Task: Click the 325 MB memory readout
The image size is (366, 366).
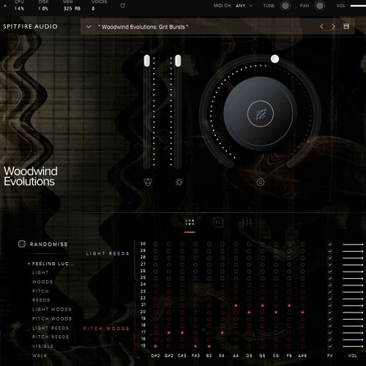Action: pyautogui.click(x=72, y=9)
